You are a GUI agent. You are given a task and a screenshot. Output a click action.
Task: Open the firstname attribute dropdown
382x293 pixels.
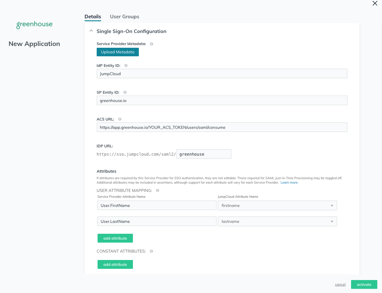click(277, 205)
